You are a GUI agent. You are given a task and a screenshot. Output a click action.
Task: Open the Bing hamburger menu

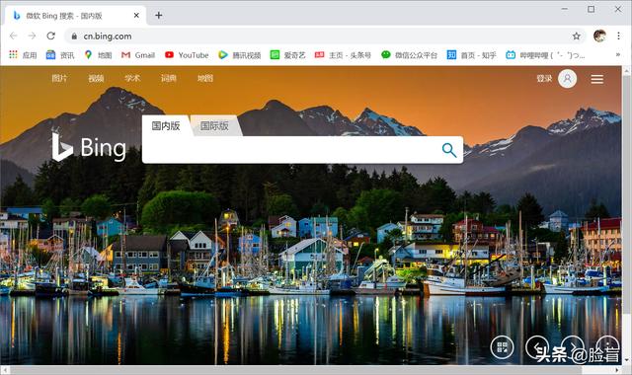pos(596,79)
